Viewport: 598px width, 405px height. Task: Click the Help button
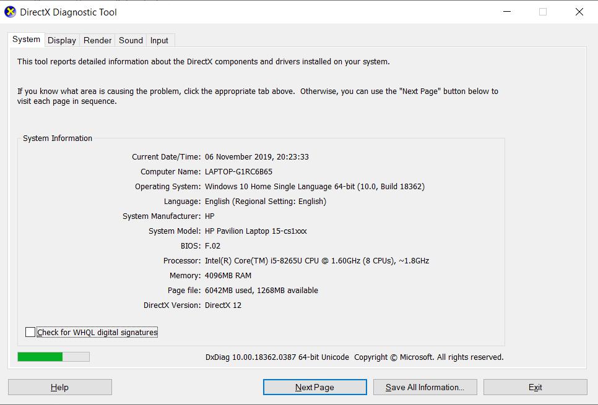pos(60,387)
